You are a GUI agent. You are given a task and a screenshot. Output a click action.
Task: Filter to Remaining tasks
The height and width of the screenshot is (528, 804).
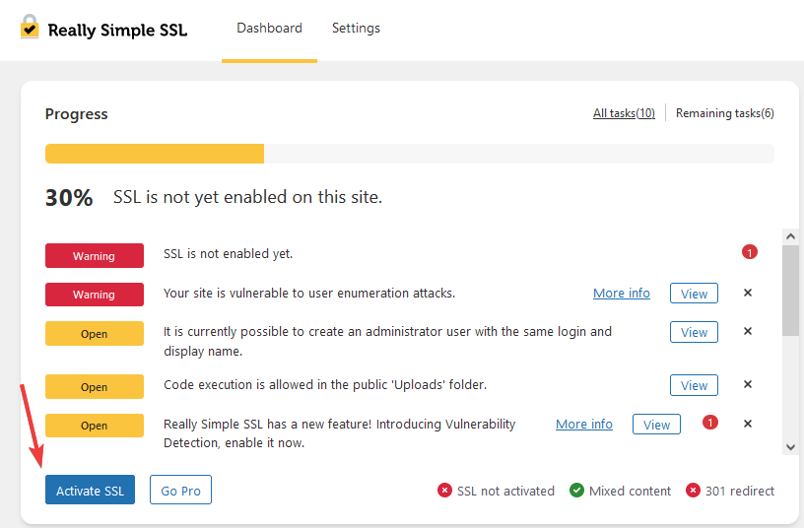click(724, 113)
